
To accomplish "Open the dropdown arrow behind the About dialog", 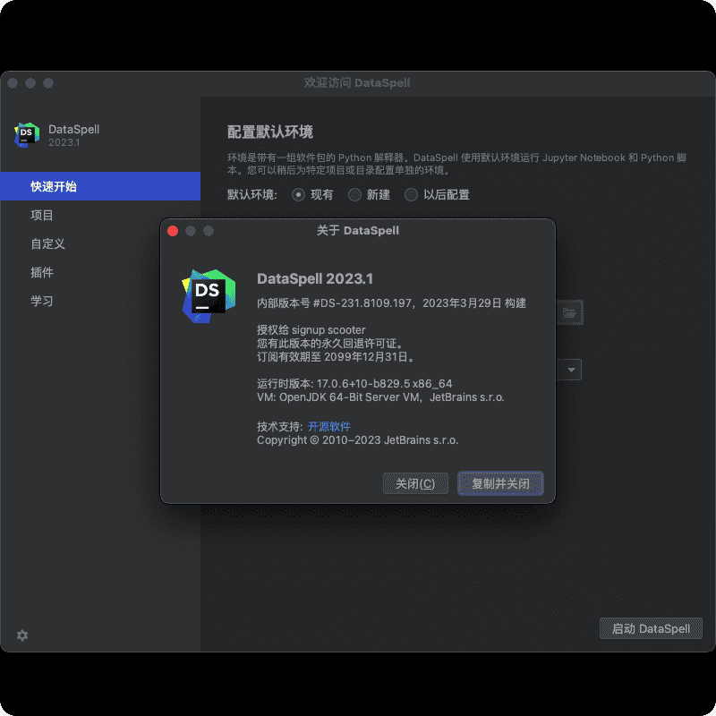I will [571, 370].
